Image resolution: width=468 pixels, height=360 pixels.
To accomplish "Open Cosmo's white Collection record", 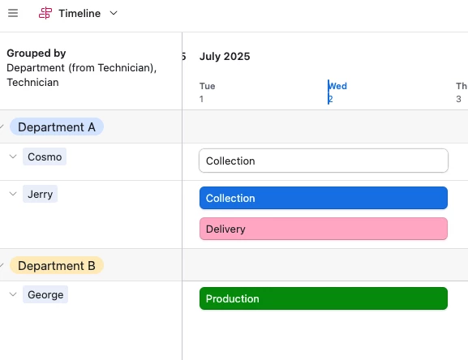I will click(x=324, y=161).
